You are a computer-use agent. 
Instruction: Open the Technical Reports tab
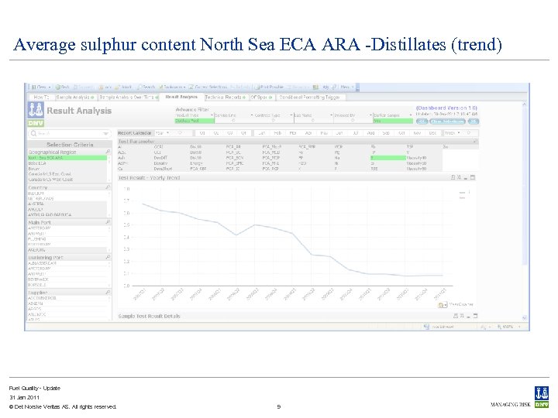click(225, 97)
